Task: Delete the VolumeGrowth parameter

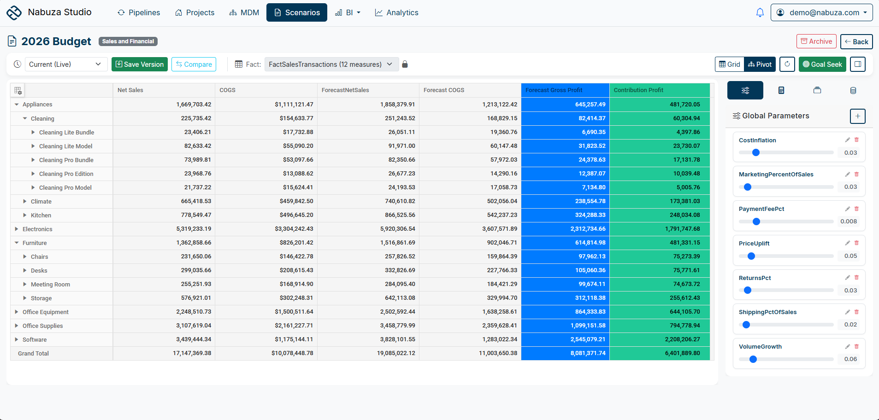Action: [857, 346]
